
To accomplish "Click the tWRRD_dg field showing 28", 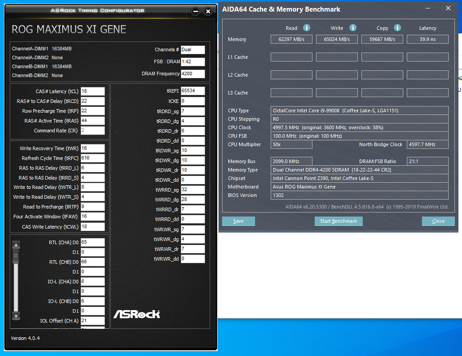I will [x=193, y=200].
